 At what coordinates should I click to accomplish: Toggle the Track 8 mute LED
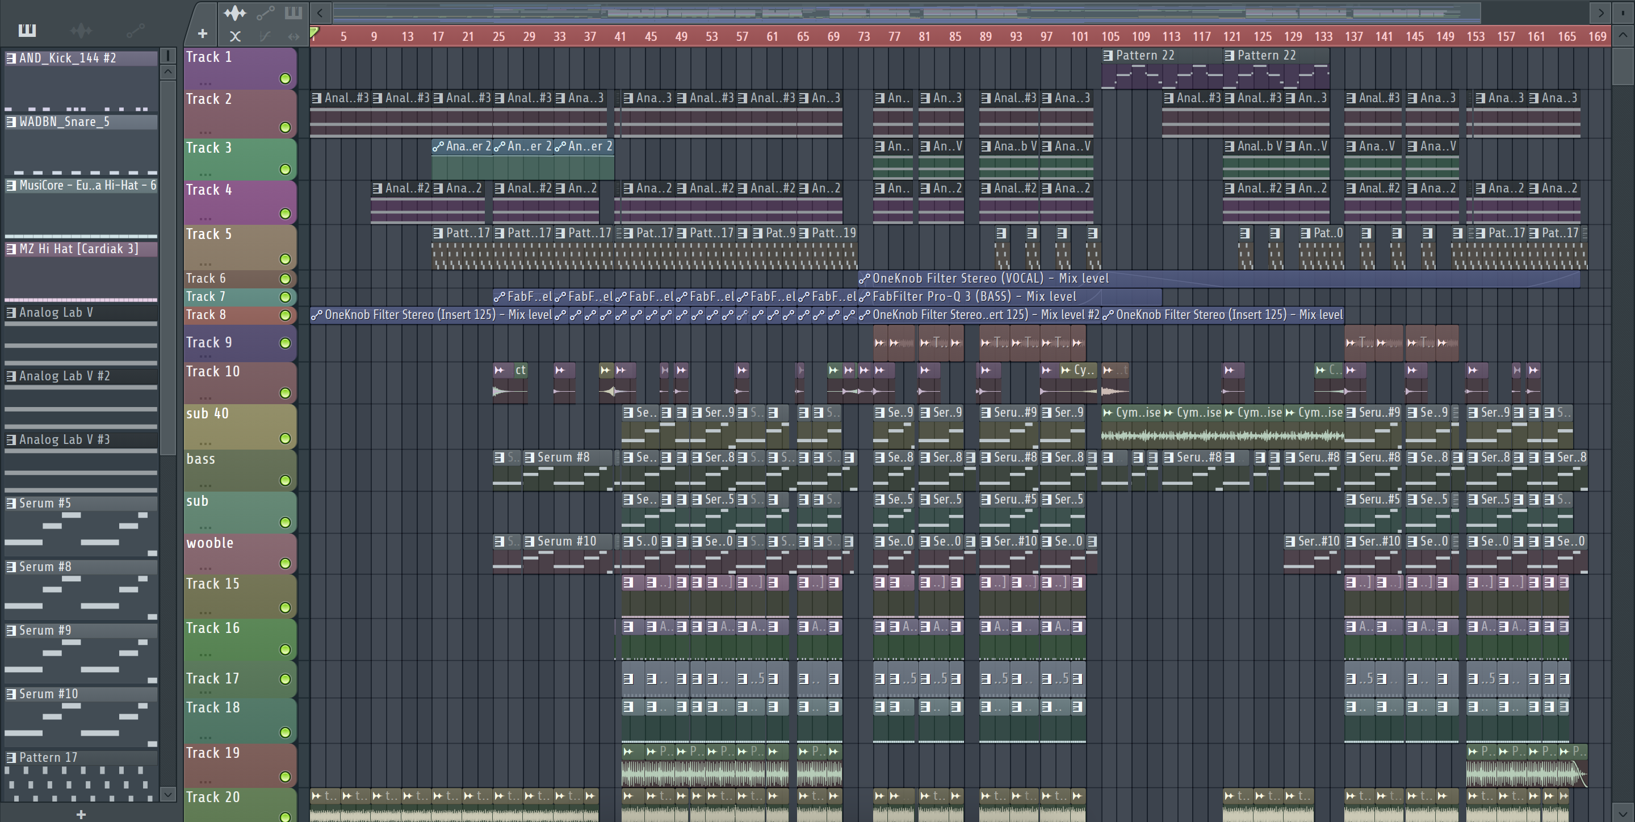(x=285, y=316)
